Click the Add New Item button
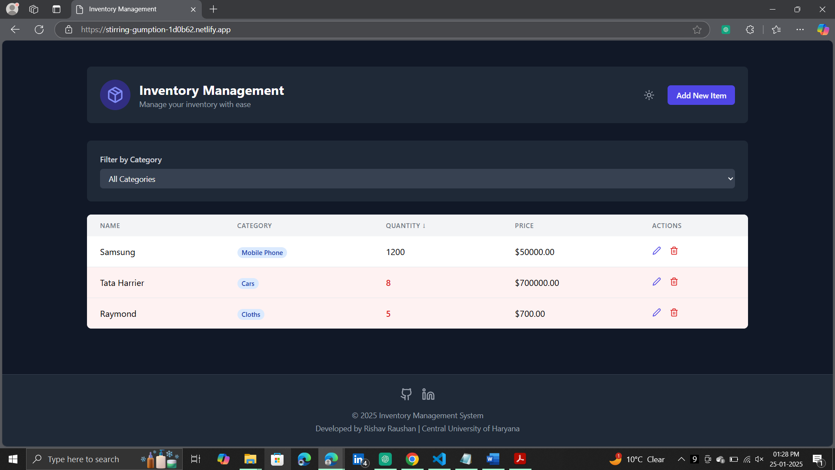The height and width of the screenshot is (470, 835). [x=701, y=95]
